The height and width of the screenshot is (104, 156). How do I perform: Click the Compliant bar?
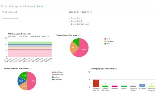point(124,86)
